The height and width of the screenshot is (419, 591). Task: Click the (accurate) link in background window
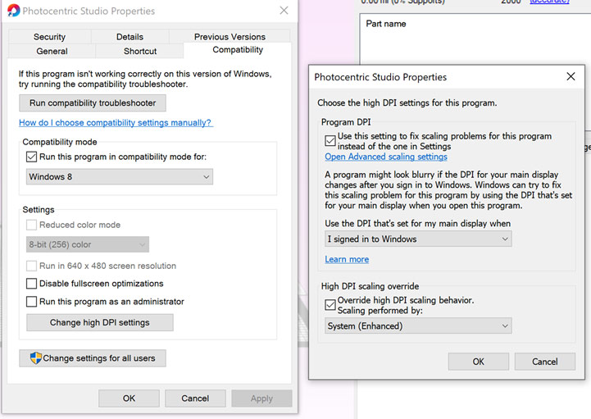tap(549, 2)
